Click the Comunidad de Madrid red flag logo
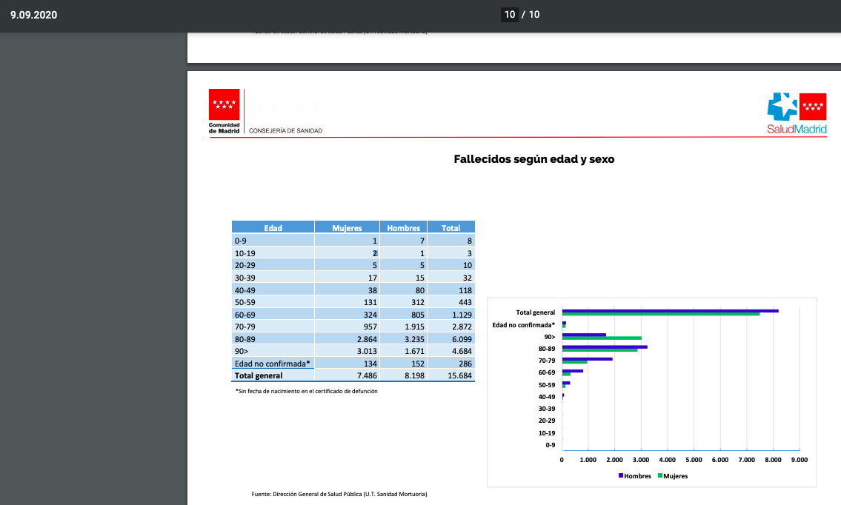The width and height of the screenshot is (841, 505). click(x=225, y=104)
